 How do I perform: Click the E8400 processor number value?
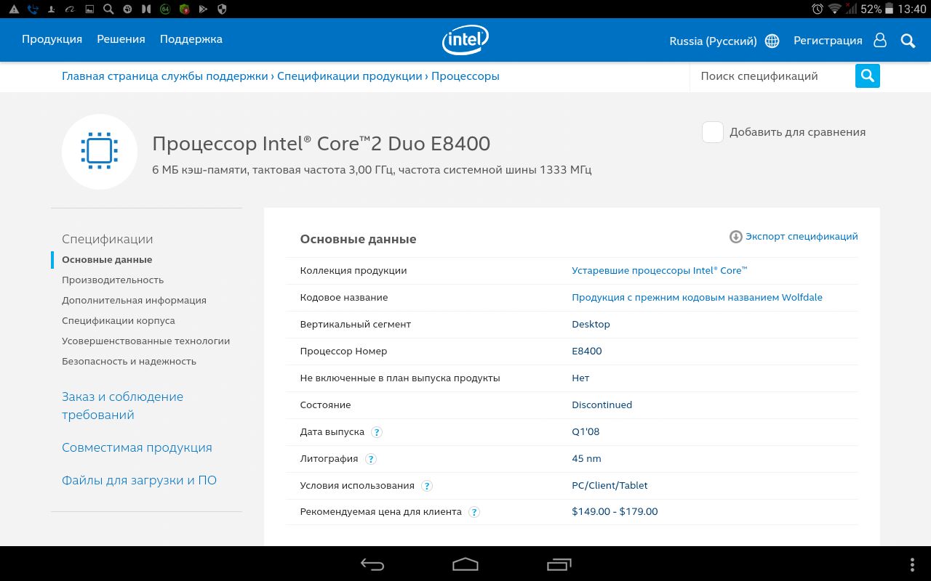tap(587, 352)
